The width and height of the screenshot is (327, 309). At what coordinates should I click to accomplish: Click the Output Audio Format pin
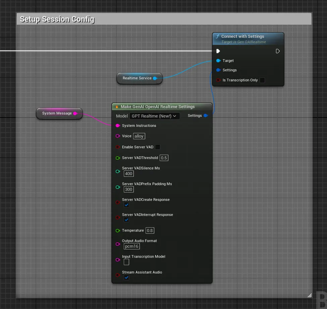118,244
